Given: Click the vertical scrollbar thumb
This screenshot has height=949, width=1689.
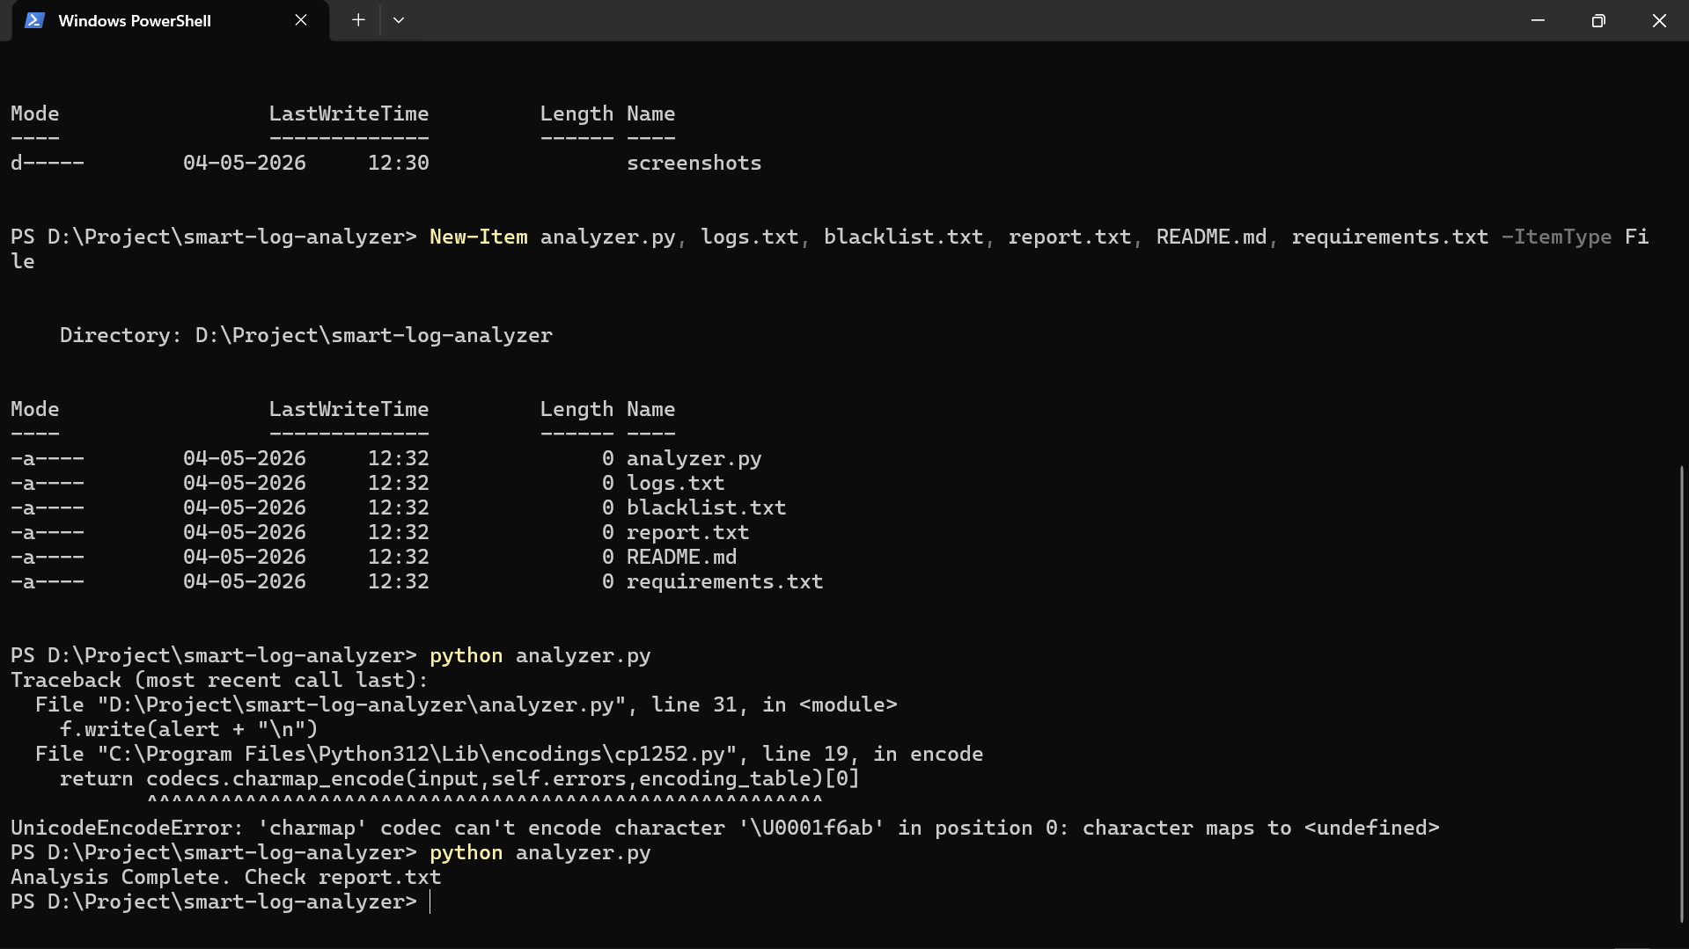Looking at the screenshot, I should 1681,694.
